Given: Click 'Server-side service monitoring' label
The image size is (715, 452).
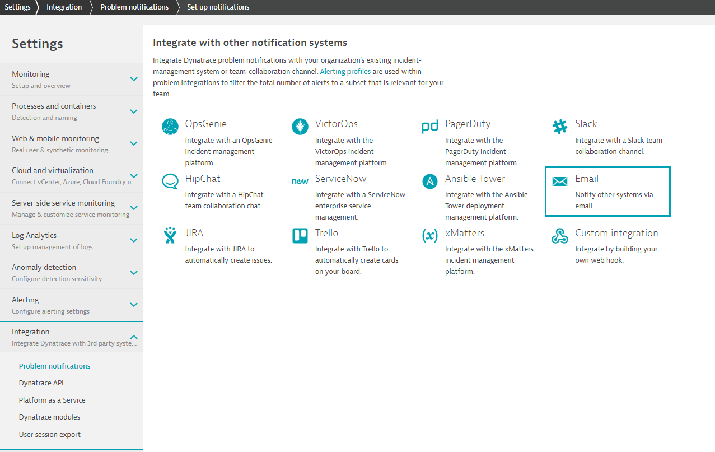Looking at the screenshot, I should point(63,203).
